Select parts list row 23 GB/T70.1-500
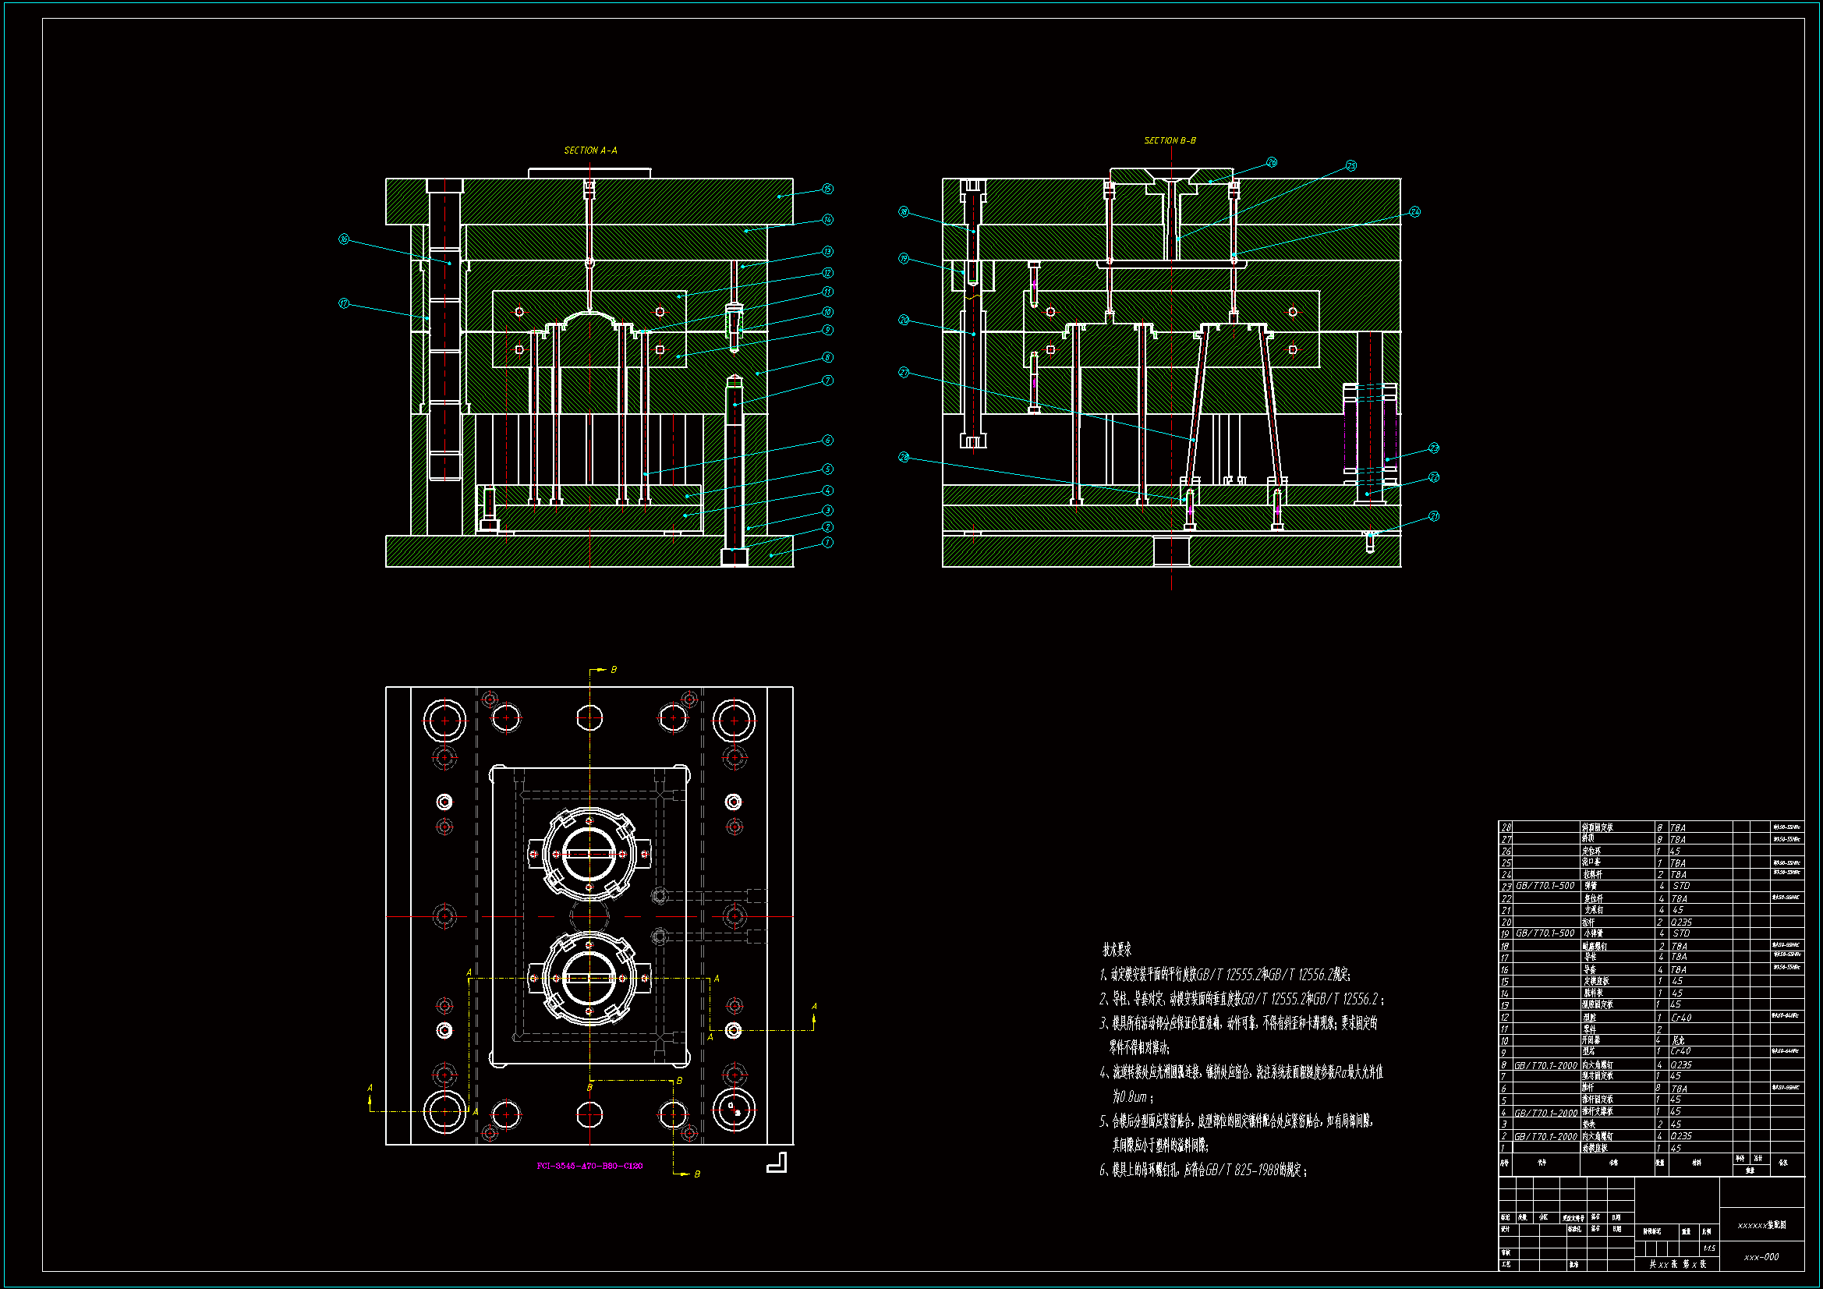This screenshot has height=1289, width=1823. [x=1545, y=886]
